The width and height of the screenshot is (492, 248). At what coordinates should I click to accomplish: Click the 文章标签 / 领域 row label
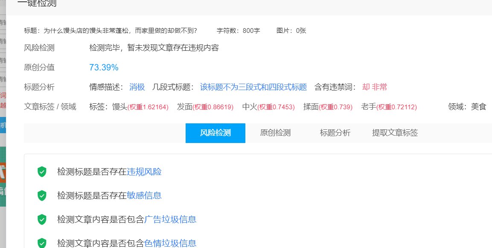pos(50,107)
